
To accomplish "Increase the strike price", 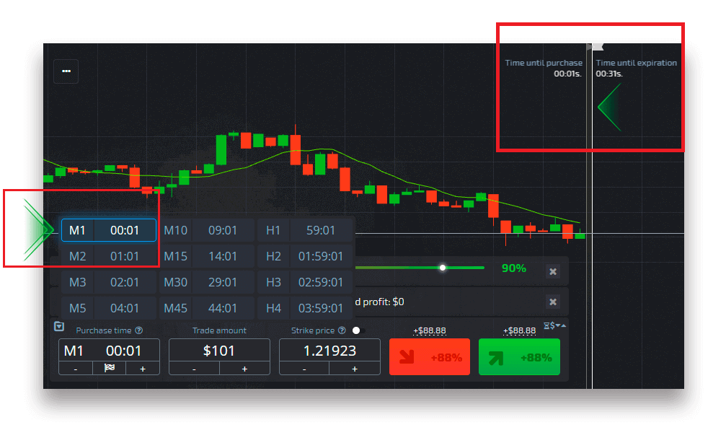I will 355,369.
